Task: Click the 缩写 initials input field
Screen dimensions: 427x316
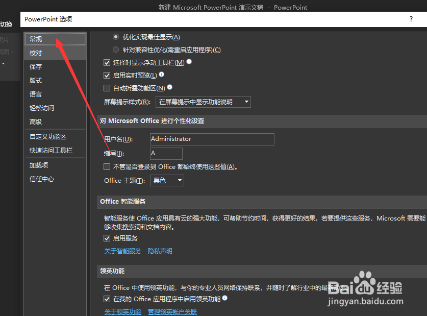Action: (x=166, y=153)
